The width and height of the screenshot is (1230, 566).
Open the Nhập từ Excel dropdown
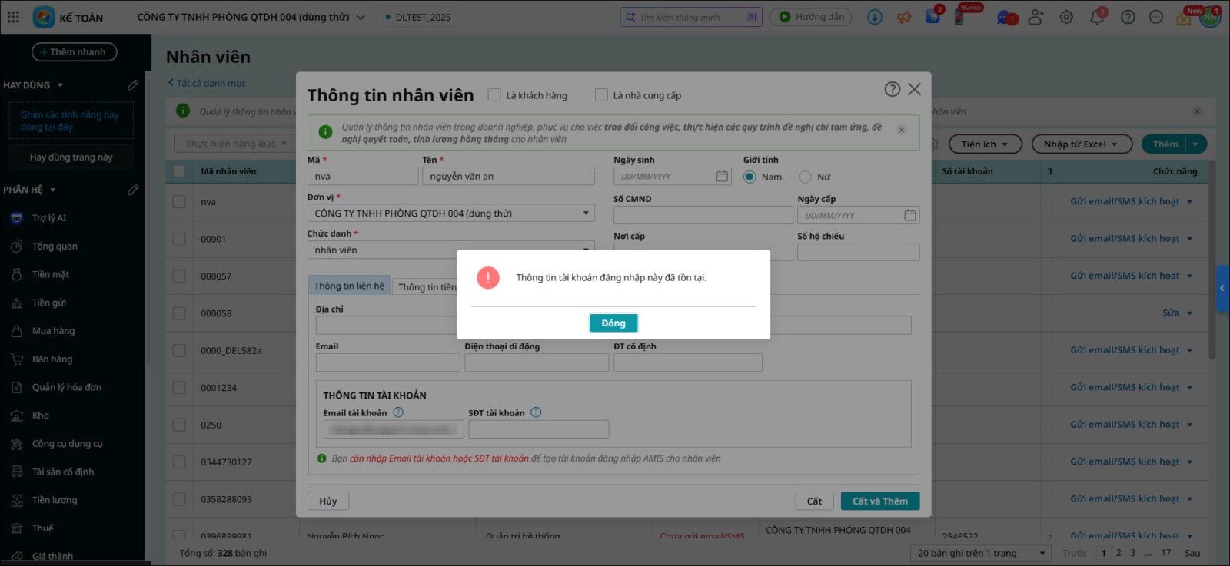pyautogui.click(x=1081, y=144)
